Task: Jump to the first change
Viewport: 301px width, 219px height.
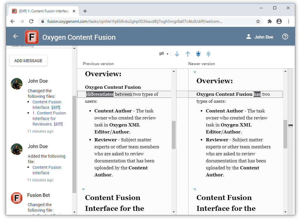Action: [x=208, y=54]
